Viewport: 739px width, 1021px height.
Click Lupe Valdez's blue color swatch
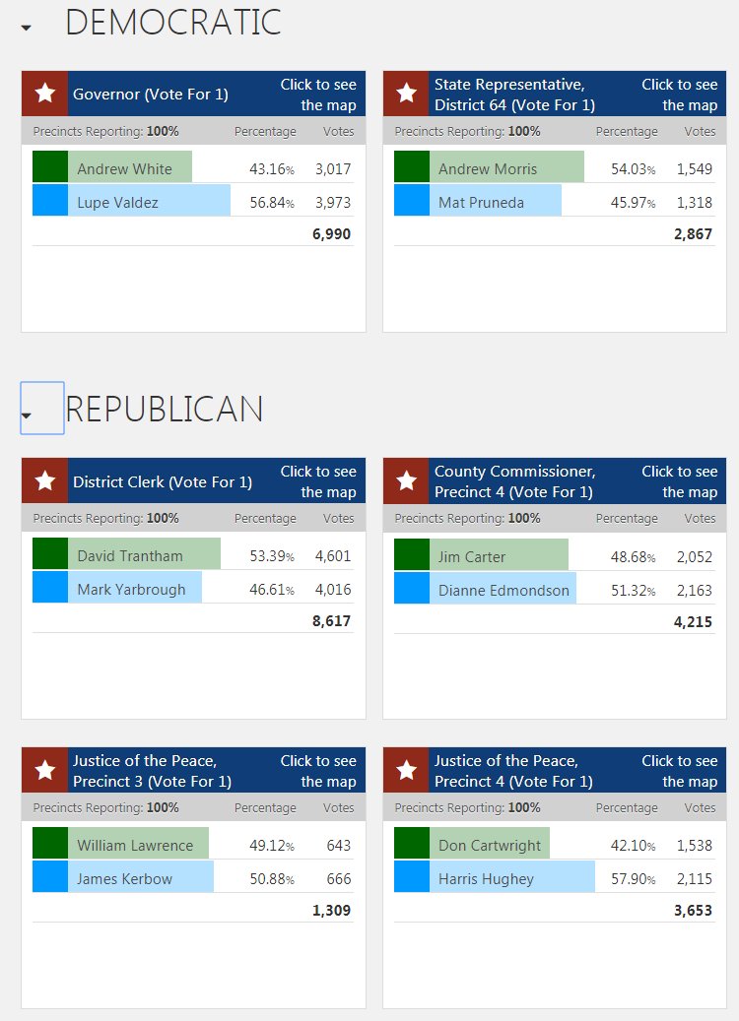point(50,200)
